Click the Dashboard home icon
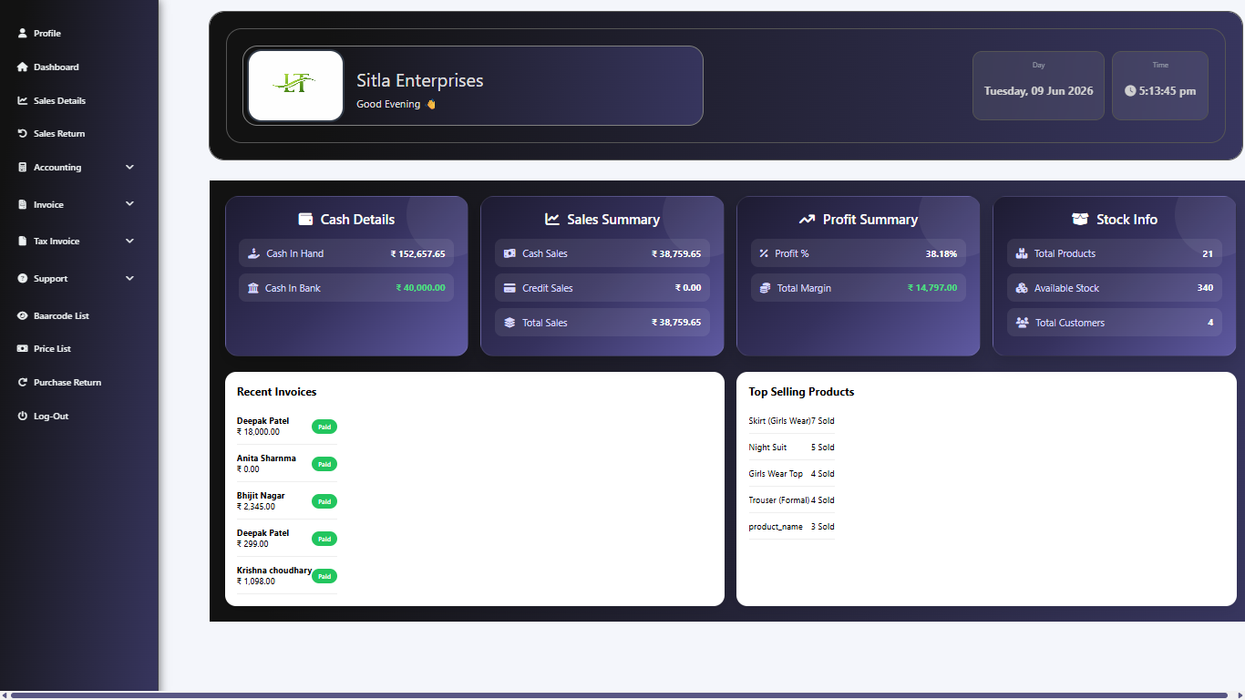 point(23,67)
